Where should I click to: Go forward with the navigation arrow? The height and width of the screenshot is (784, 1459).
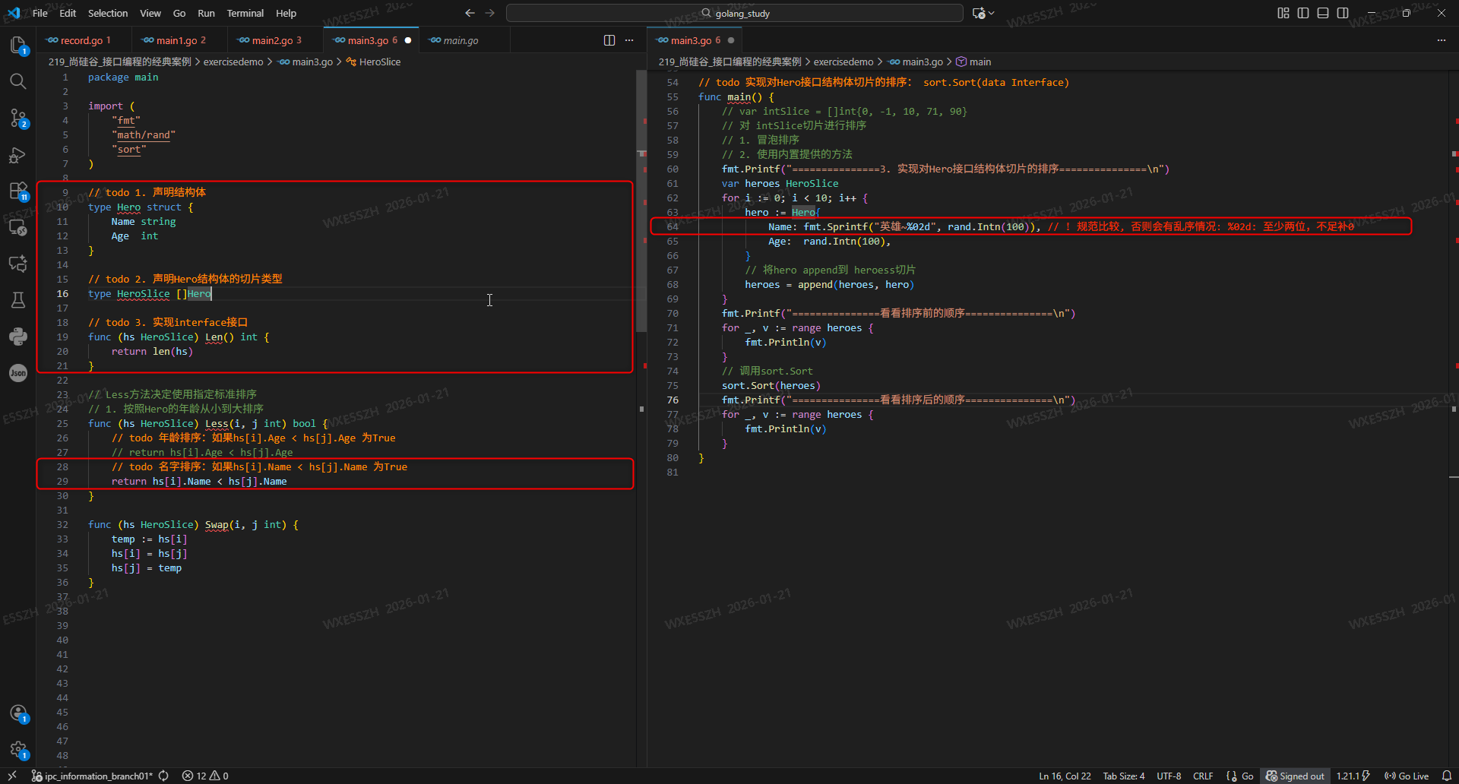490,13
